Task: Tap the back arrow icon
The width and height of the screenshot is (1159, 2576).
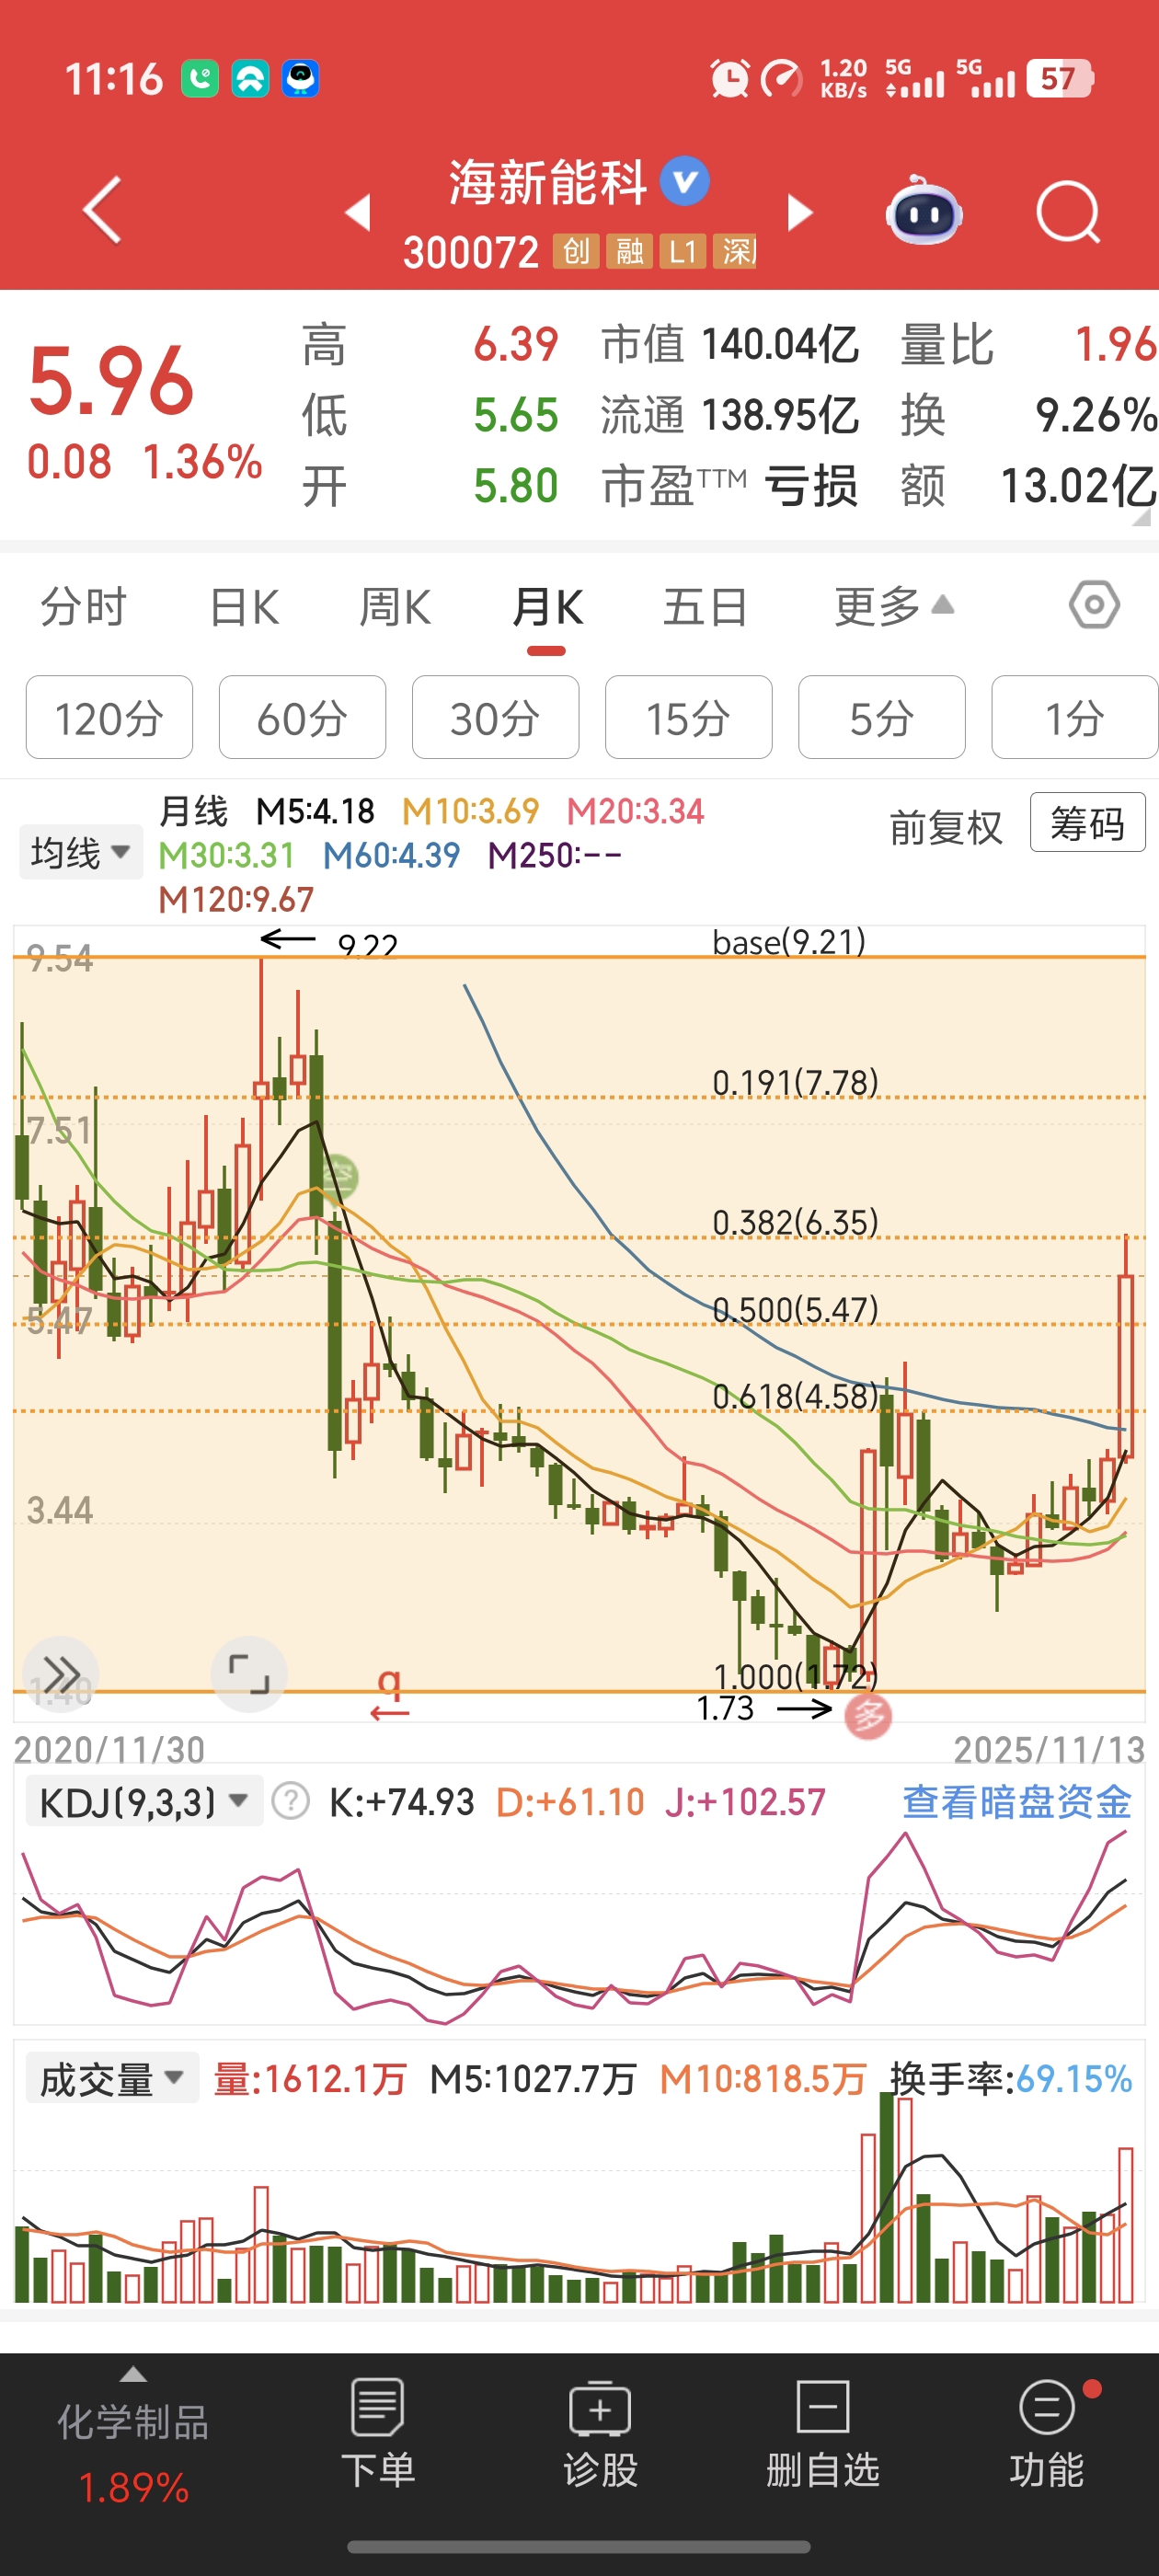Action: click(102, 210)
